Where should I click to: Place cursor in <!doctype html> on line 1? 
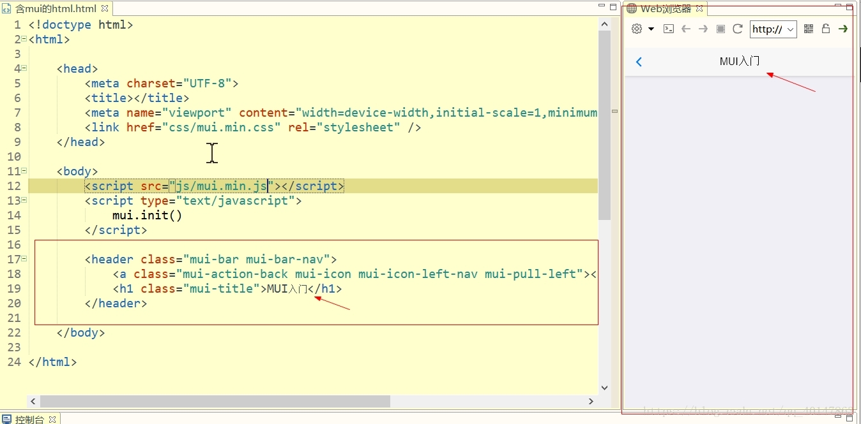81,25
